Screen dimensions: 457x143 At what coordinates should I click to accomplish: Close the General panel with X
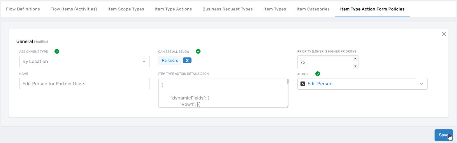(444, 34)
